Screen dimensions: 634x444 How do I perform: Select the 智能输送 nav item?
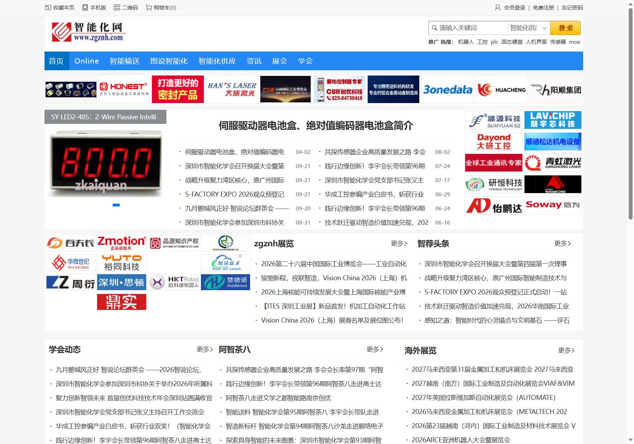coord(125,61)
